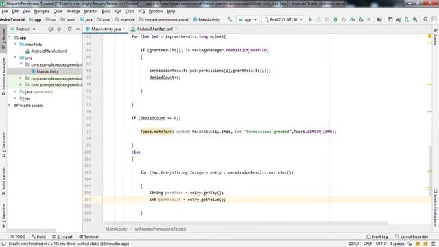Open the Gradle side panel
Image resolution: width=439 pixels, height=247 pixels.
pos(435,36)
